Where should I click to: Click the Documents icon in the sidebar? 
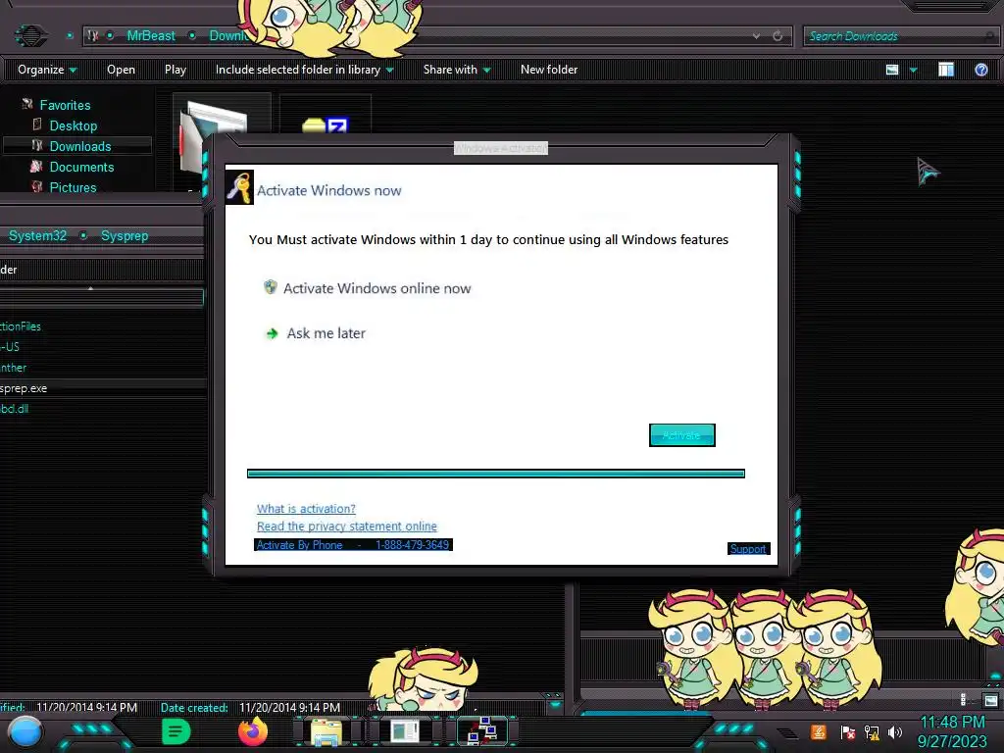pos(36,166)
